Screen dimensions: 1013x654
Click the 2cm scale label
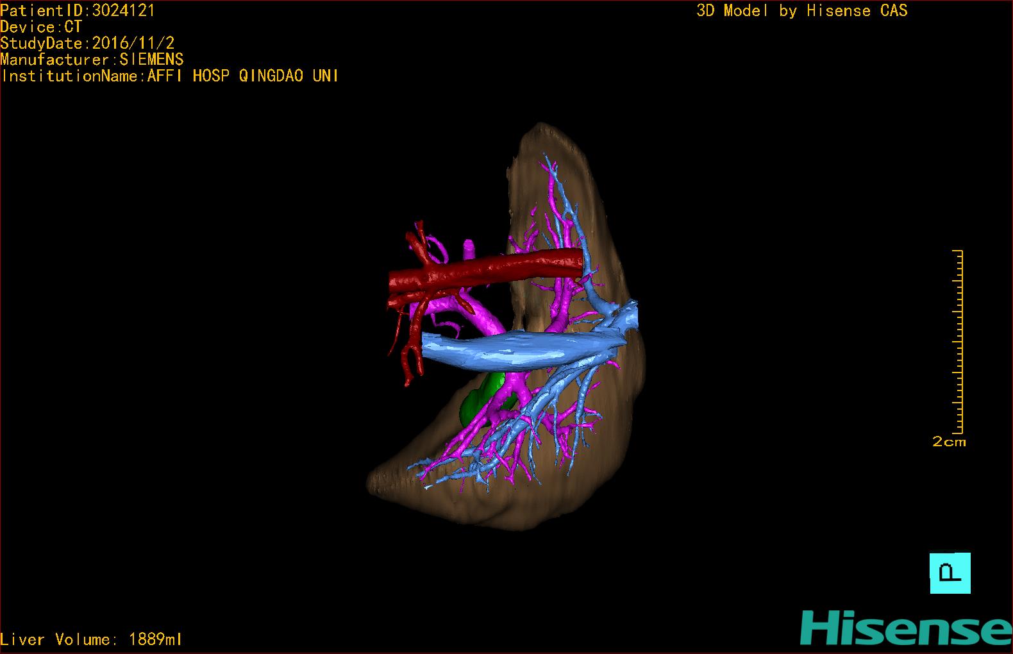[949, 442]
